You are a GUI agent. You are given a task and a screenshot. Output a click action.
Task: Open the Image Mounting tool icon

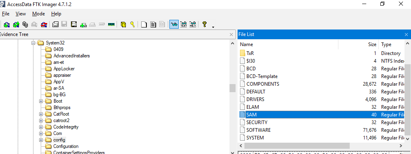point(25,24)
